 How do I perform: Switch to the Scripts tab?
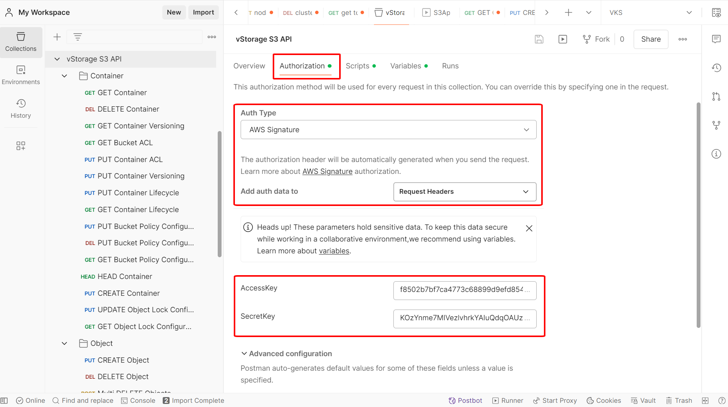click(358, 66)
